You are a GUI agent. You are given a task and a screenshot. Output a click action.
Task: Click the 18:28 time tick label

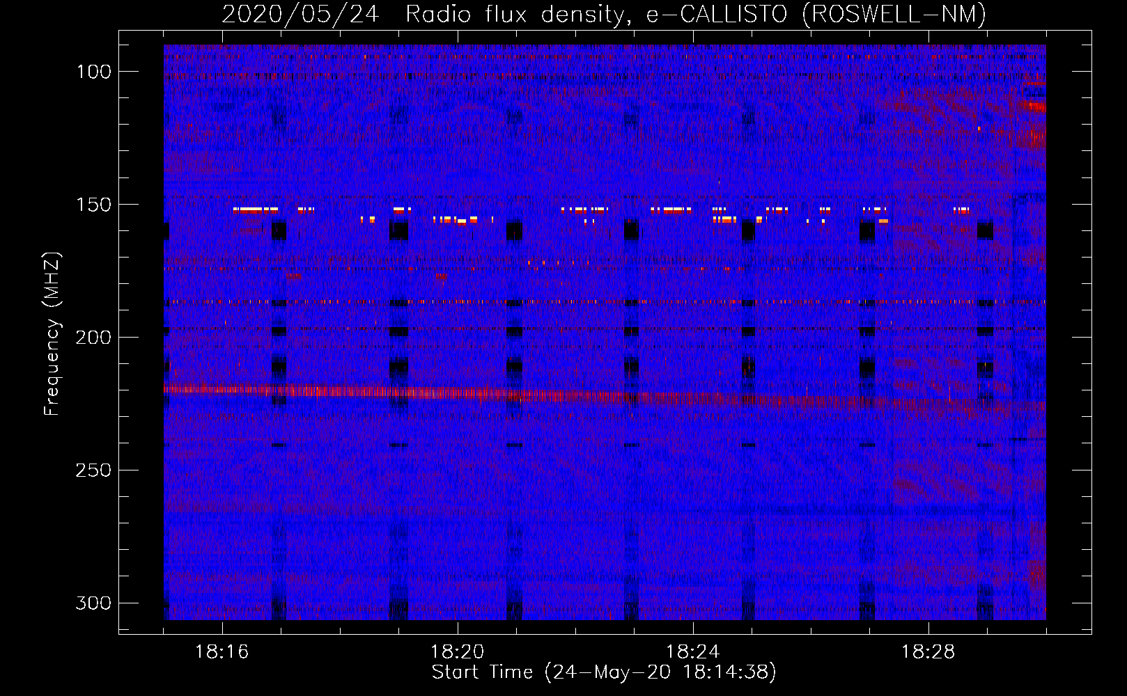[x=928, y=652]
